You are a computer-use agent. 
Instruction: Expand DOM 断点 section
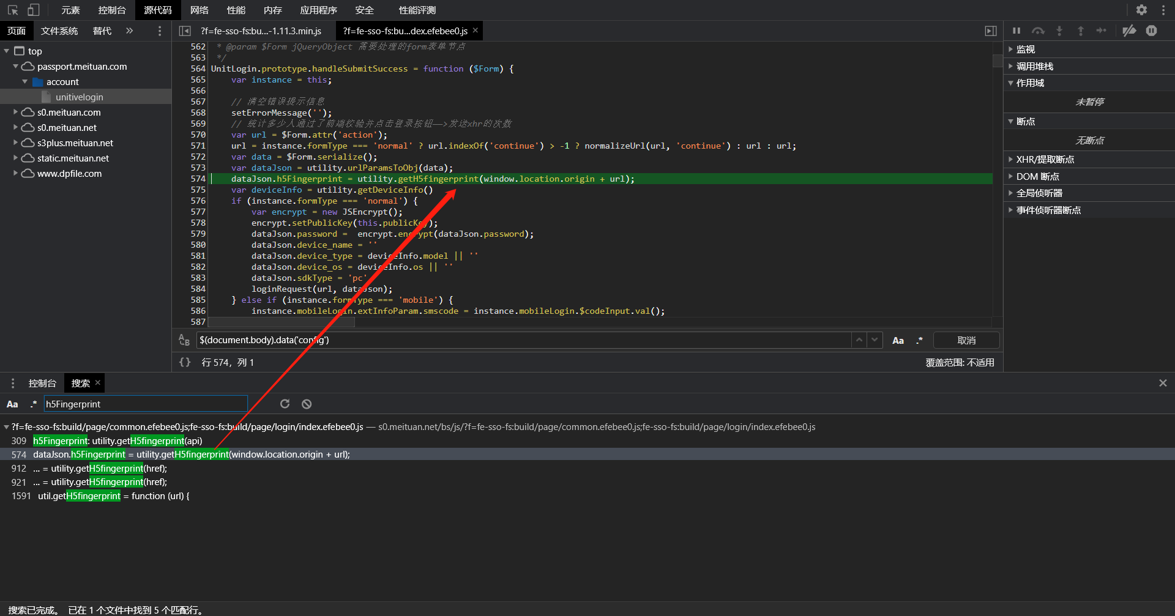1089,177
